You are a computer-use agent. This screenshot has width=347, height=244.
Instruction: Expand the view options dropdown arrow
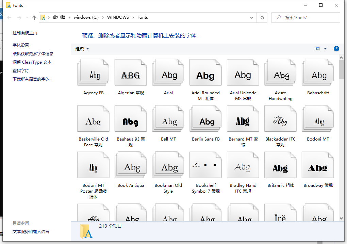click(325, 49)
